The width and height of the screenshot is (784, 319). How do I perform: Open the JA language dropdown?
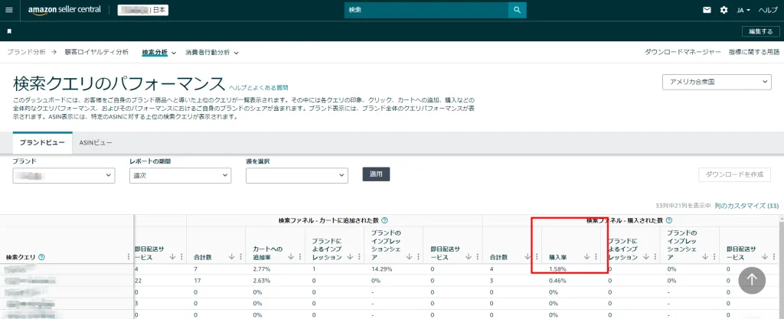point(743,10)
